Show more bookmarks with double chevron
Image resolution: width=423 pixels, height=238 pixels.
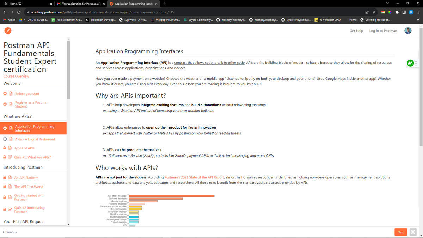(418, 20)
